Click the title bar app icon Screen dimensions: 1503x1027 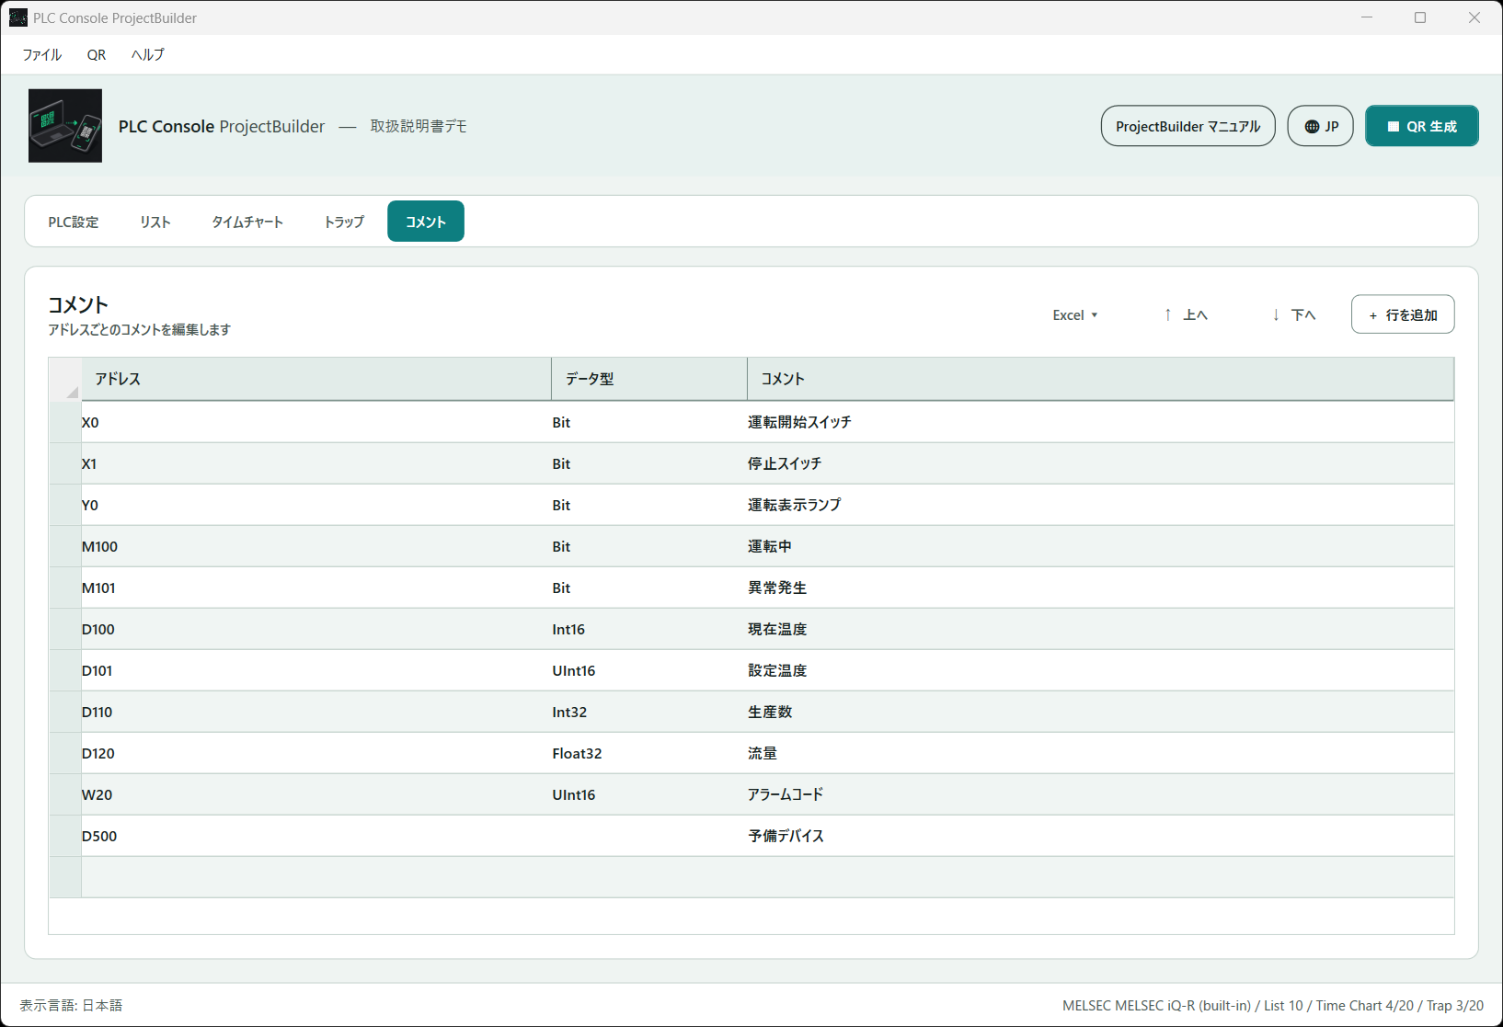click(17, 17)
